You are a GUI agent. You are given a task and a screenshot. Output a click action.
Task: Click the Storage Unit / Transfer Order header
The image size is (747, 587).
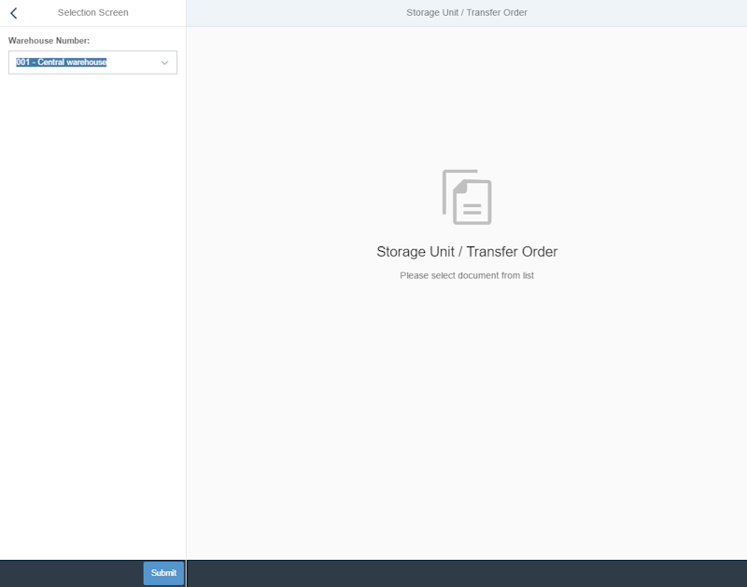click(466, 12)
